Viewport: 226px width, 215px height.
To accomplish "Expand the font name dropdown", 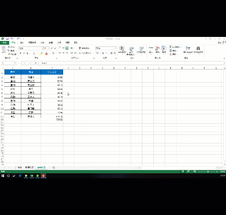I will point(43,48).
